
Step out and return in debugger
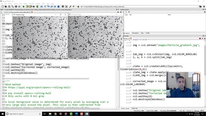click(x=51, y=6)
